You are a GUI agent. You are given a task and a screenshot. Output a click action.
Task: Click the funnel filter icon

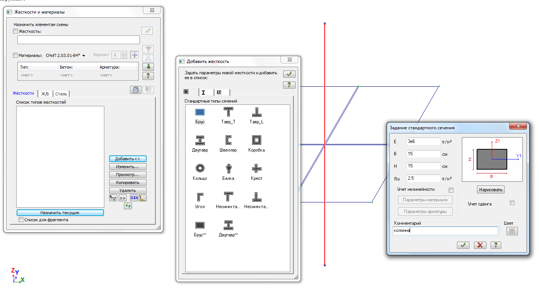coord(148,49)
